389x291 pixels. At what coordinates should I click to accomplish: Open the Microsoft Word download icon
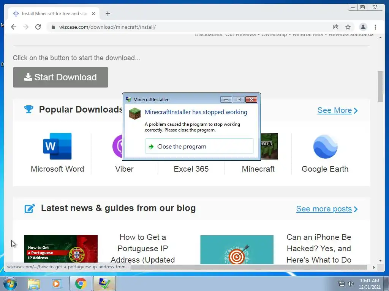[57, 146]
